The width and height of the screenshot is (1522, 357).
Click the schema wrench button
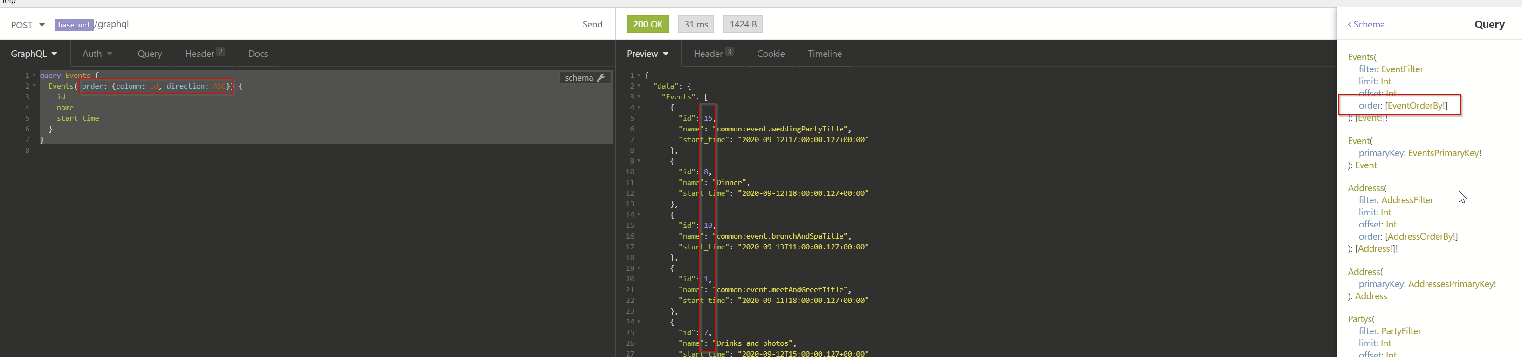point(585,78)
